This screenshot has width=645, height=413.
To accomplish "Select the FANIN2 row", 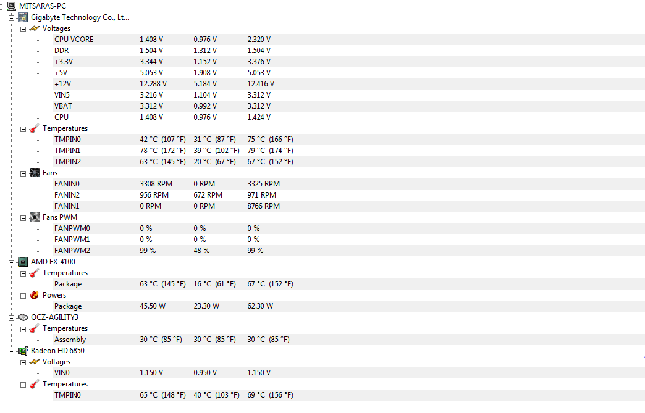I will (x=349, y=195).
